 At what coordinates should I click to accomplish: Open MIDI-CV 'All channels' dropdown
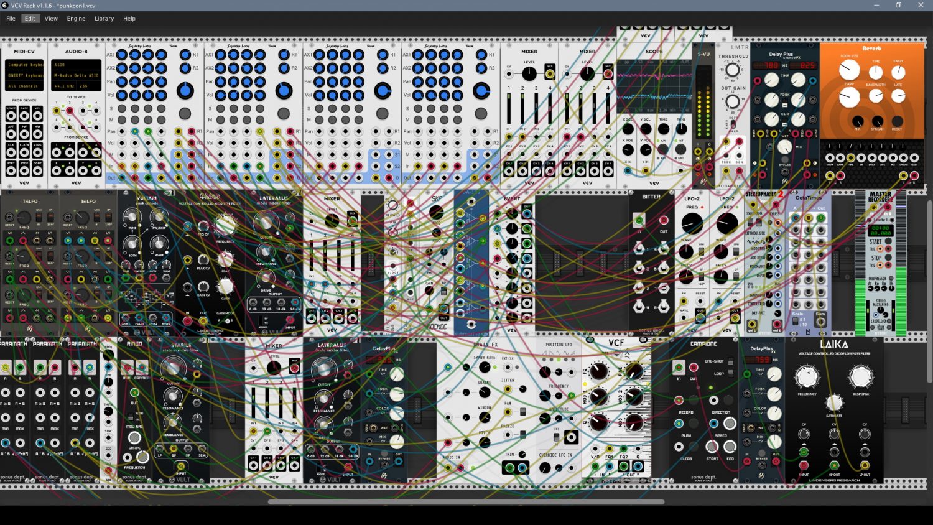coord(25,86)
